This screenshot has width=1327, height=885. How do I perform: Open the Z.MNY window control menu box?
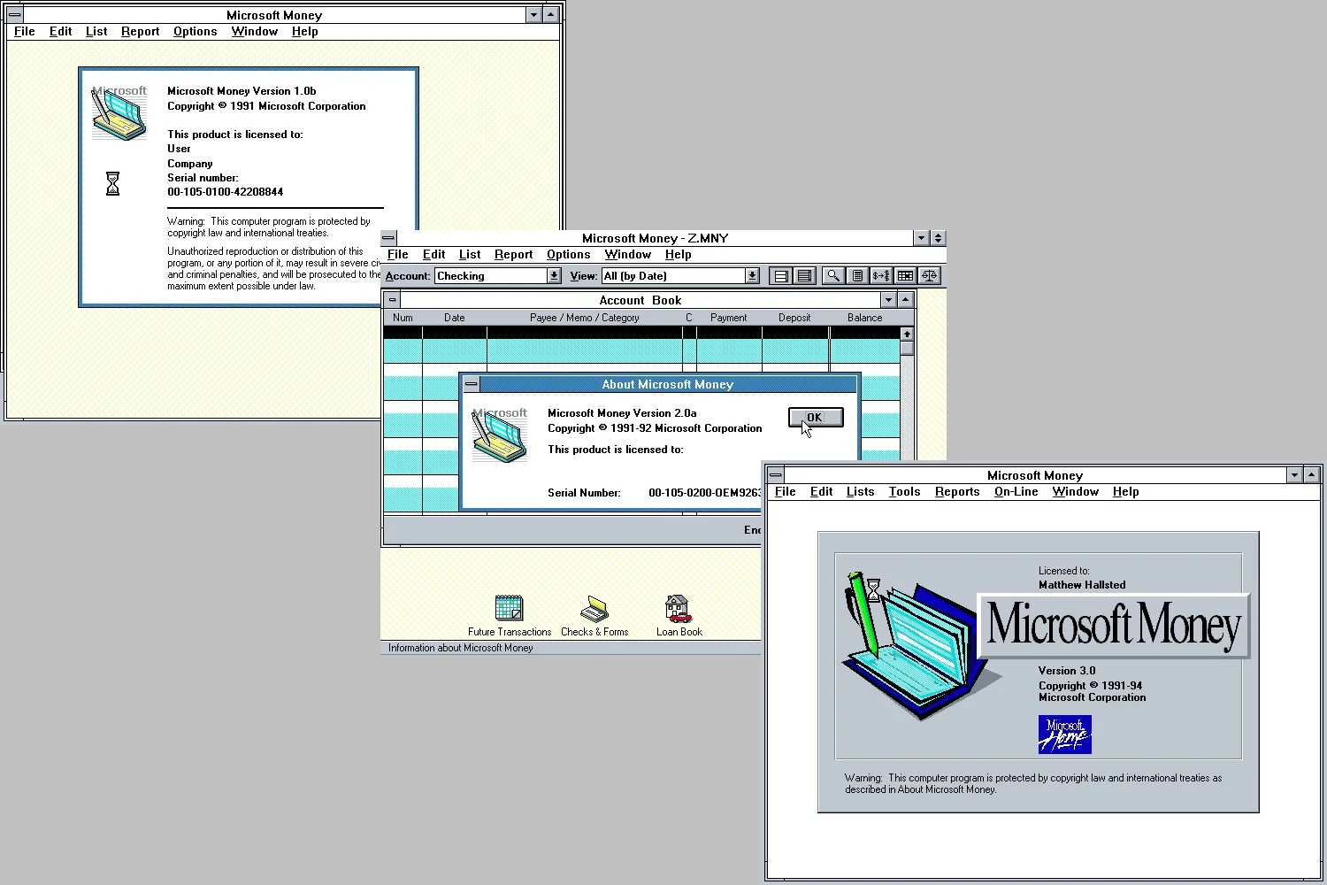pyautogui.click(x=388, y=238)
